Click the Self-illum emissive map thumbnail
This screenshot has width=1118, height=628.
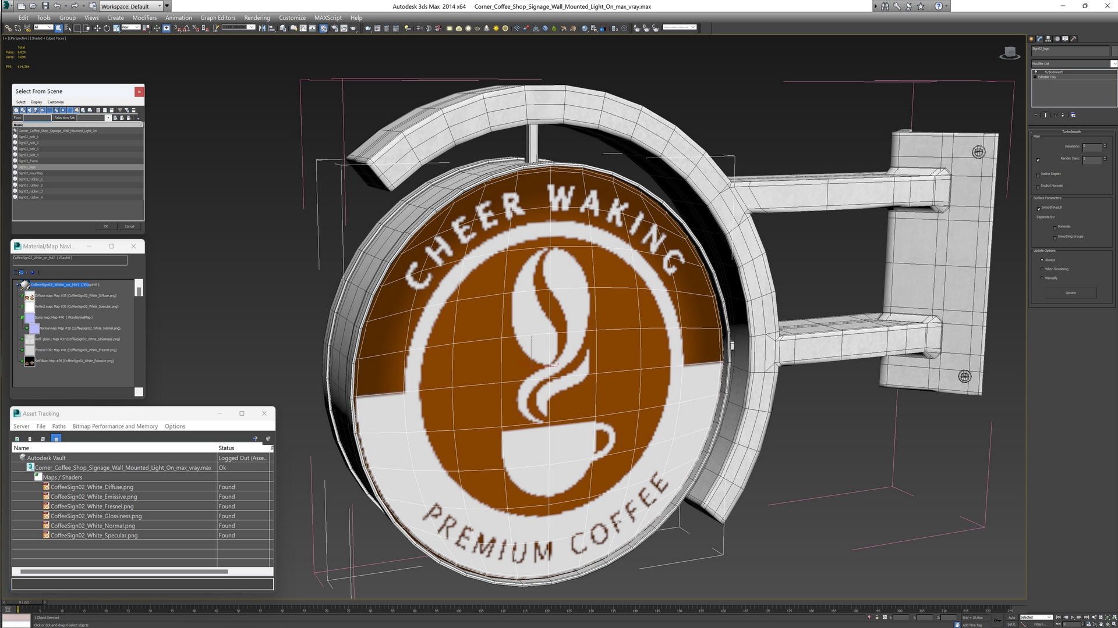[30, 361]
